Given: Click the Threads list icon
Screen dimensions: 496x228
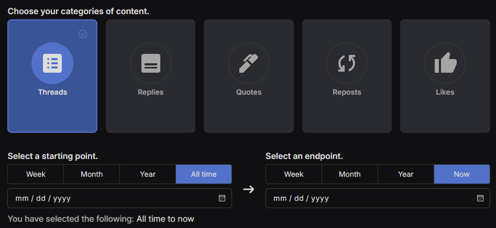Looking at the screenshot, I should click(x=52, y=63).
